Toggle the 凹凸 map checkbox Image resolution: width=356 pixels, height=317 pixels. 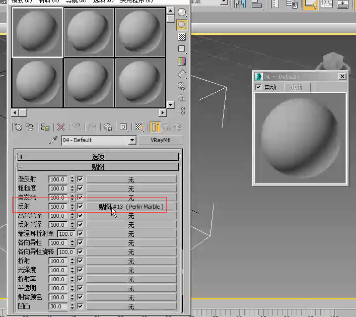[80, 306]
